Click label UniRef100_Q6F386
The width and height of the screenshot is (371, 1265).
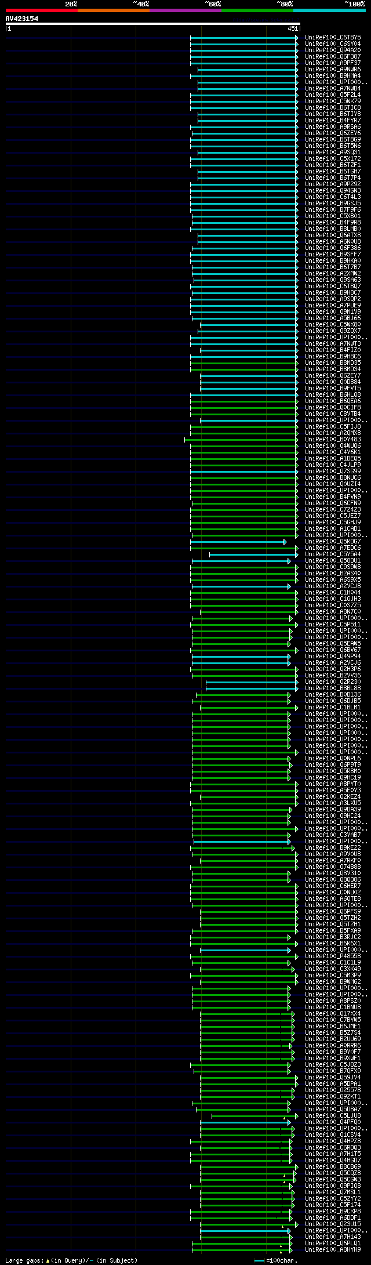pos(333,248)
